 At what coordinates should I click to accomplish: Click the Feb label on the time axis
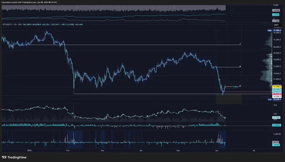point(68,151)
